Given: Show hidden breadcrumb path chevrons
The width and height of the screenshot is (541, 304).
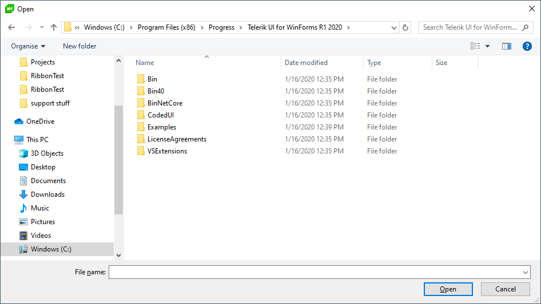Looking at the screenshot, I should (x=77, y=27).
